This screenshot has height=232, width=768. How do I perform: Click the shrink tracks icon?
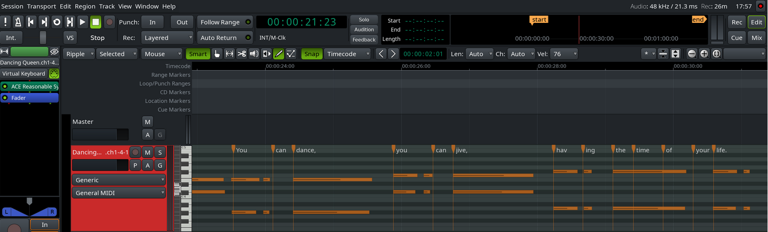tap(663, 54)
